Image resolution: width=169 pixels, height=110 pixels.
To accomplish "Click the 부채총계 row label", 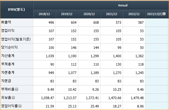I will pyautogui.click(x=8, y=64).
